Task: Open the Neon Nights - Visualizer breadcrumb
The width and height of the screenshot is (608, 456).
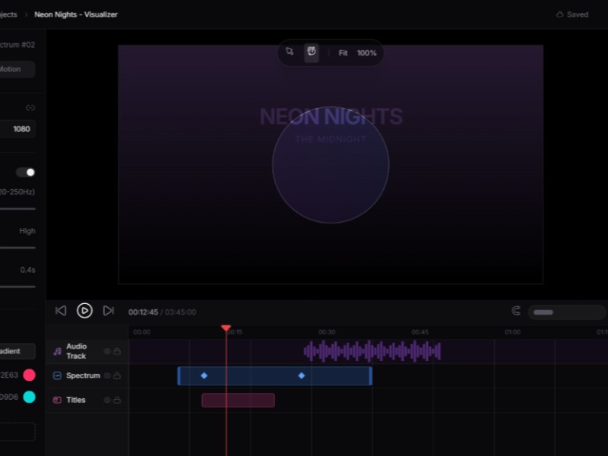Action: 76,14
